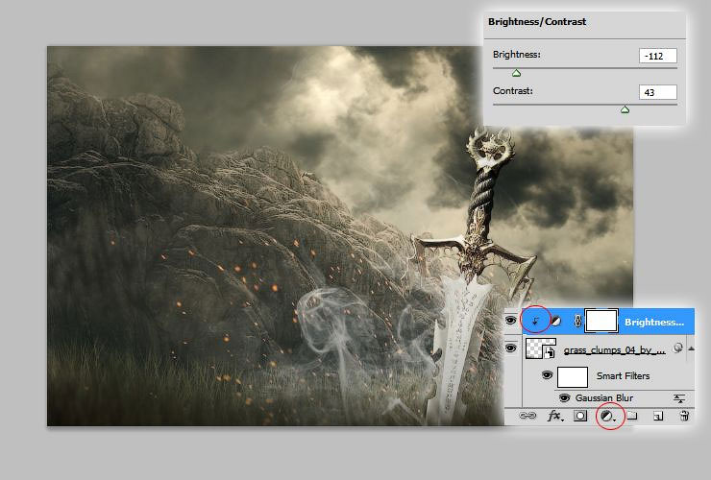Viewport: 711px width, 480px height.
Task: Hide the Brightness adjustment layer
Action: (511, 321)
